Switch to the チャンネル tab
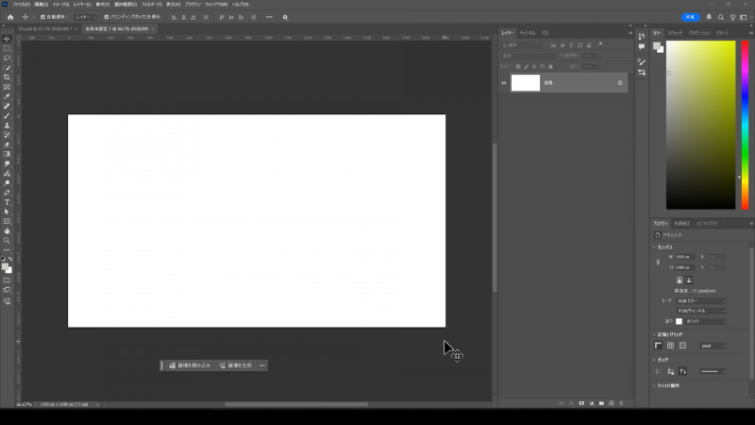The width and height of the screenshot is (755, 425). click(528, 33)
